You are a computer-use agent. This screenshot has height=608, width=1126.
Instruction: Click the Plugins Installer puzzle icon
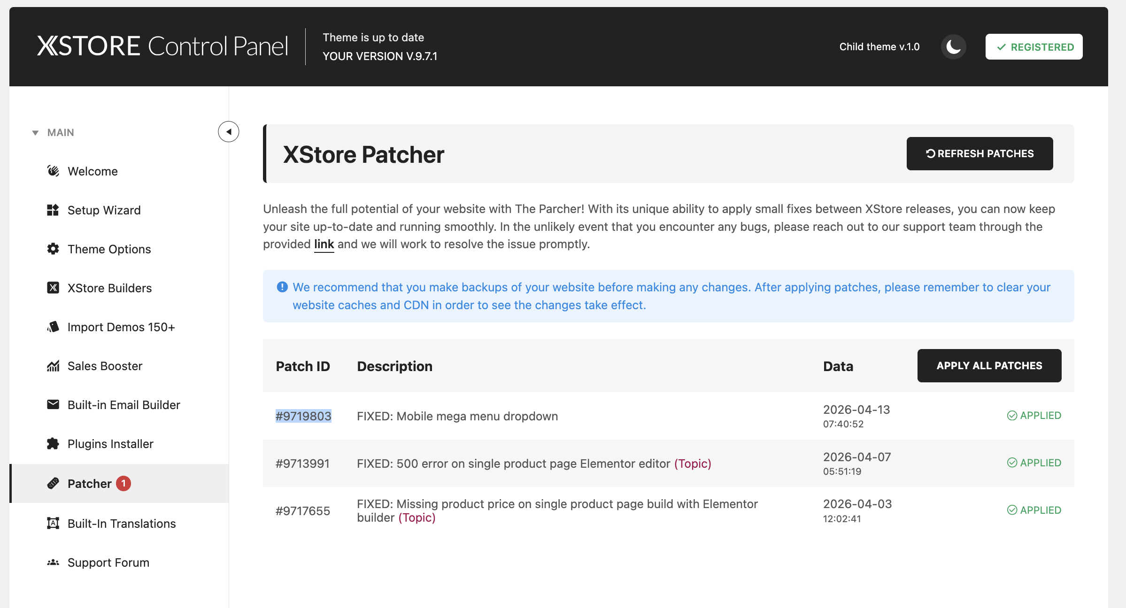(x=53, y=443)
